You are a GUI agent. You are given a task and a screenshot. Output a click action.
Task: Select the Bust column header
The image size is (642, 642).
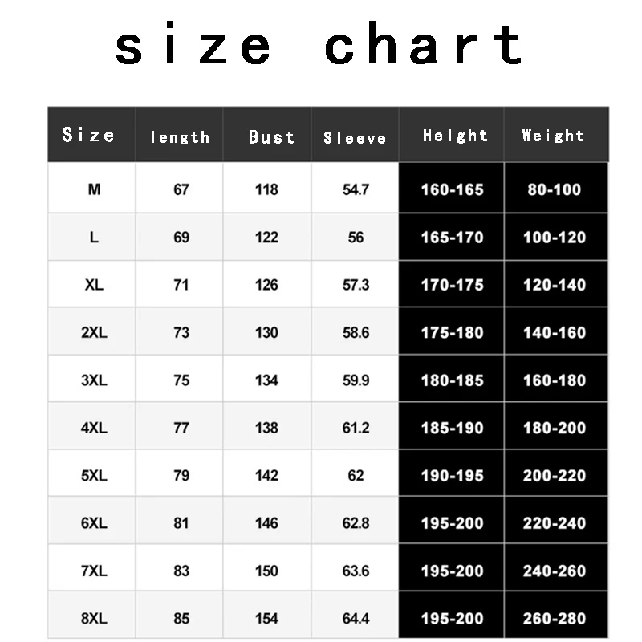point(271,137)
